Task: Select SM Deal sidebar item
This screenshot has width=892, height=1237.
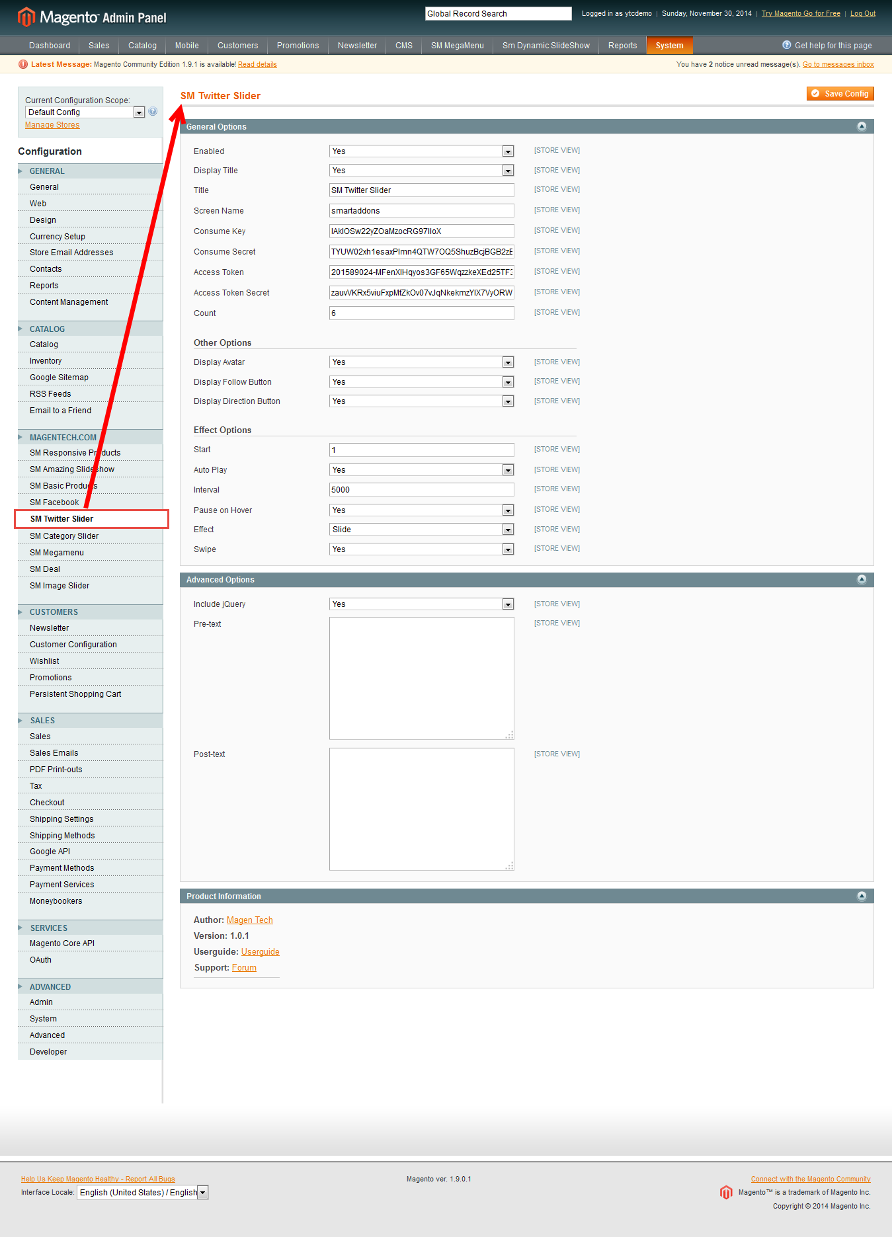Action: point(91,569)
